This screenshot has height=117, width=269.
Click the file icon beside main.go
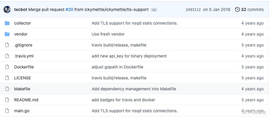tap(7, 111)
